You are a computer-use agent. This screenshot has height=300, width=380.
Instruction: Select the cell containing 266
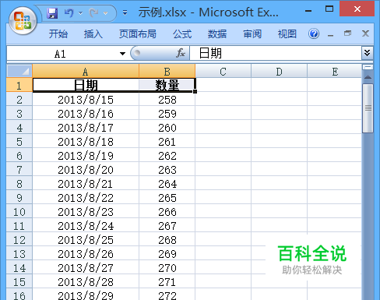pyautogui.click(x=167, y=212)
